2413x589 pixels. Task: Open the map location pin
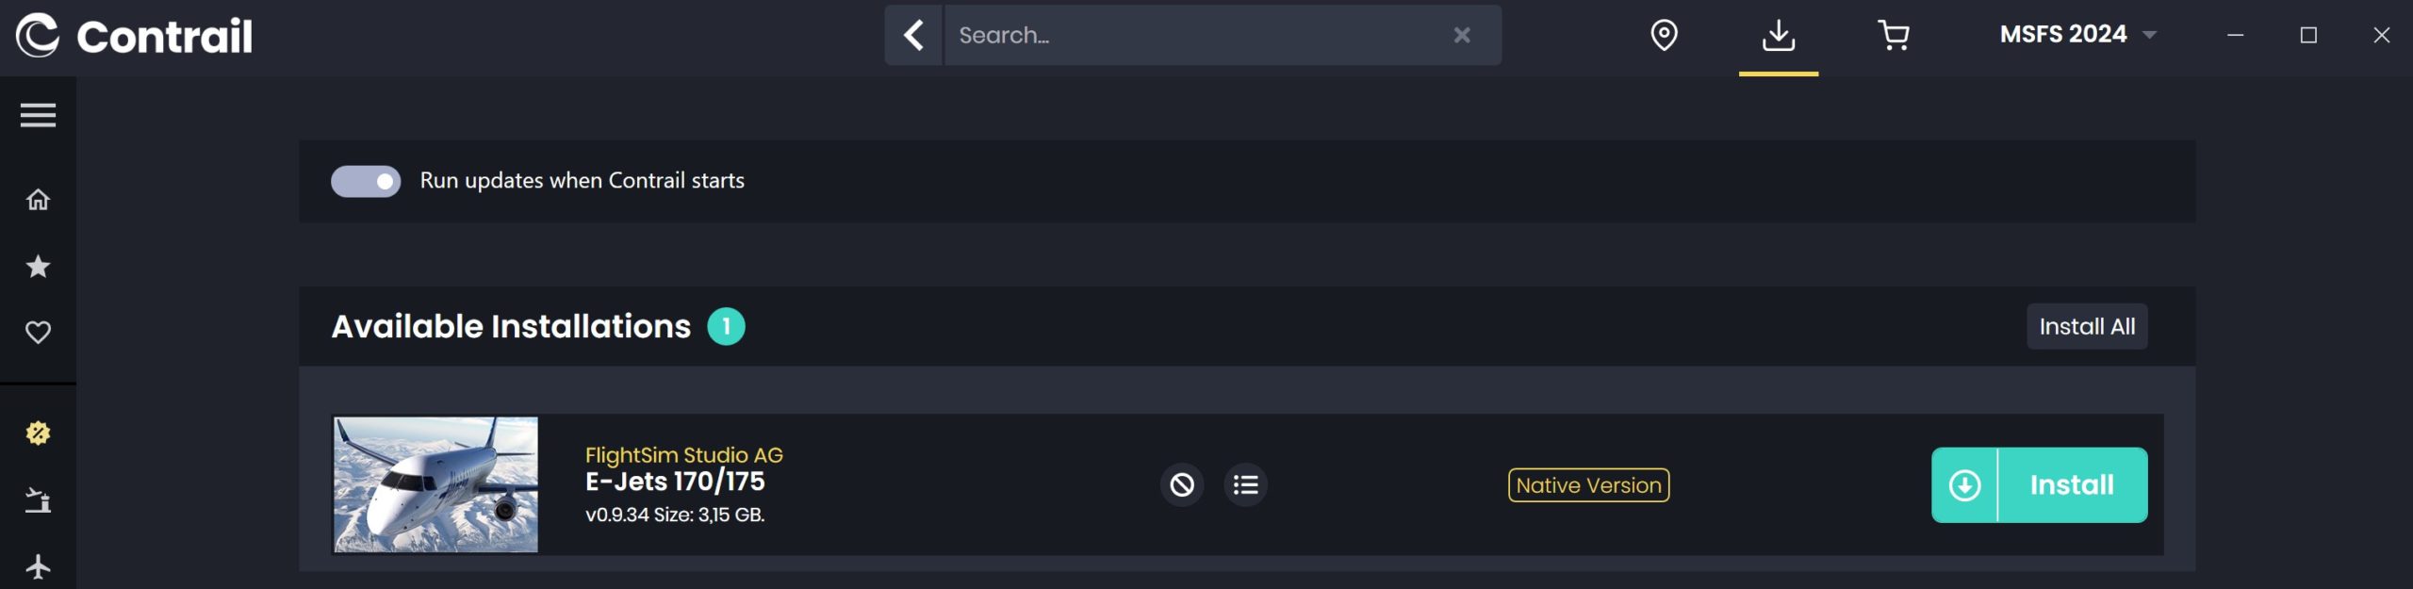pyautogui.click(x=1664, y=36)
